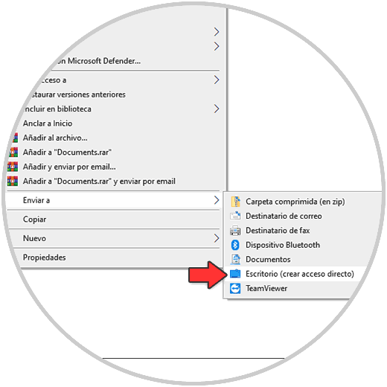Click the zip folder icon for Carpeta comprimida
387x387 pixels.
pos(235,202)
